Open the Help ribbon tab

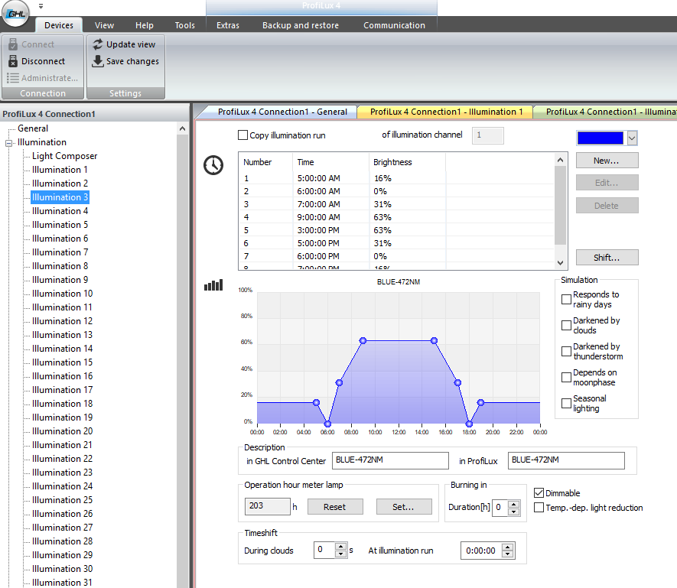pos(145,25)
